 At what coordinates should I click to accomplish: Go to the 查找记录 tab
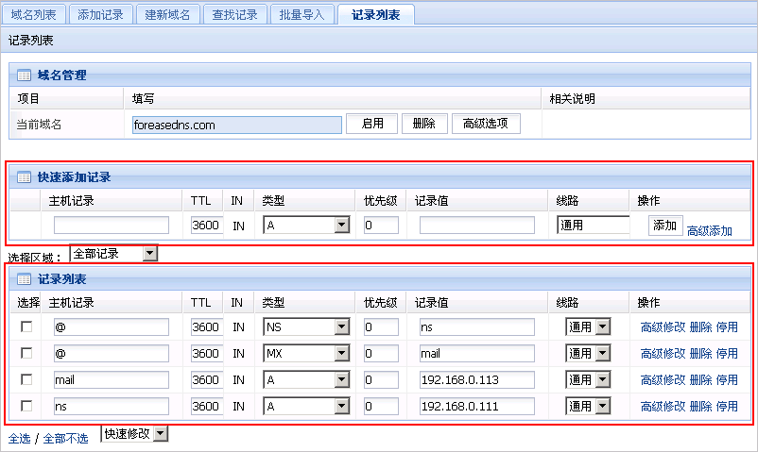point(235,14)
